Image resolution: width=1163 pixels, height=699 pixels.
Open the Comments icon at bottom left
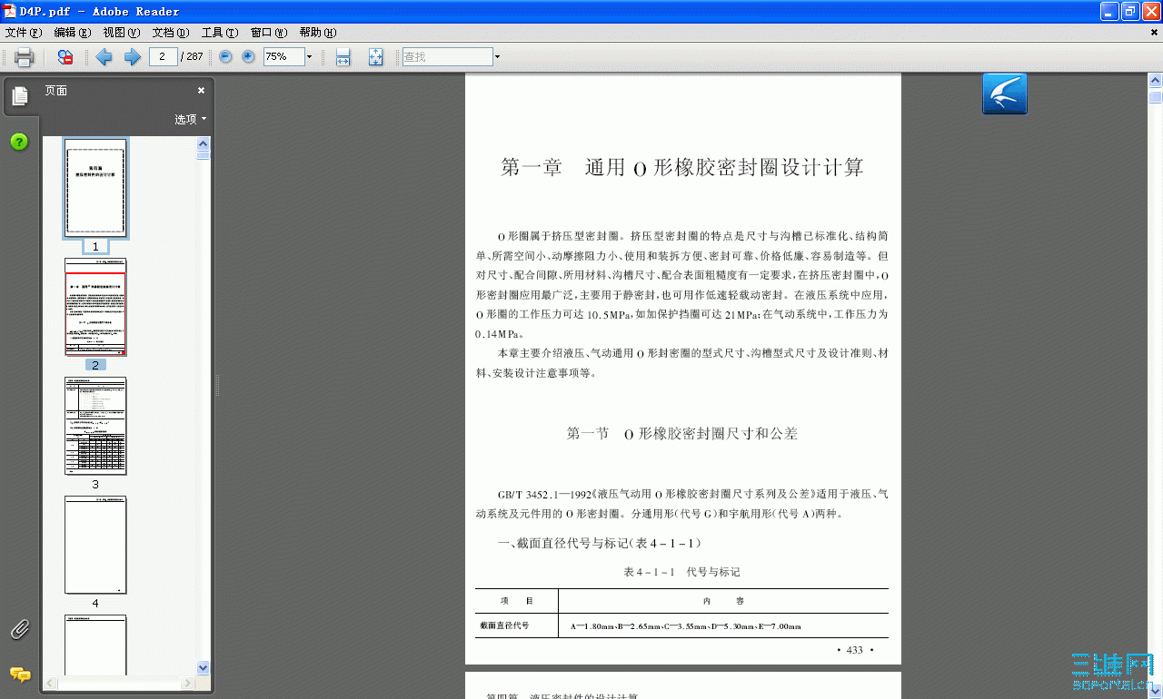(20, 675)
